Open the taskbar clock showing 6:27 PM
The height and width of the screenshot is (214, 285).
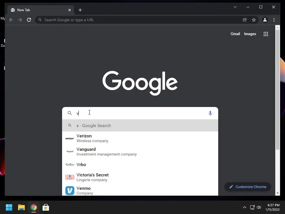click(x=273, y=207)
